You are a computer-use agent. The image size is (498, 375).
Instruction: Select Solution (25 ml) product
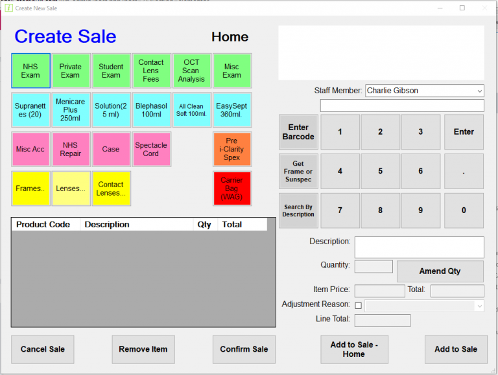[111, 110]
